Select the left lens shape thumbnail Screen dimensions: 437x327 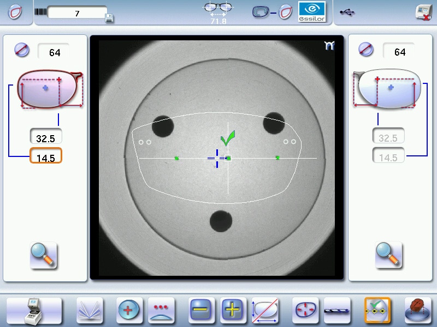[x=48, y=89]
